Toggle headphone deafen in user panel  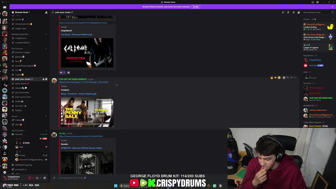37,178
